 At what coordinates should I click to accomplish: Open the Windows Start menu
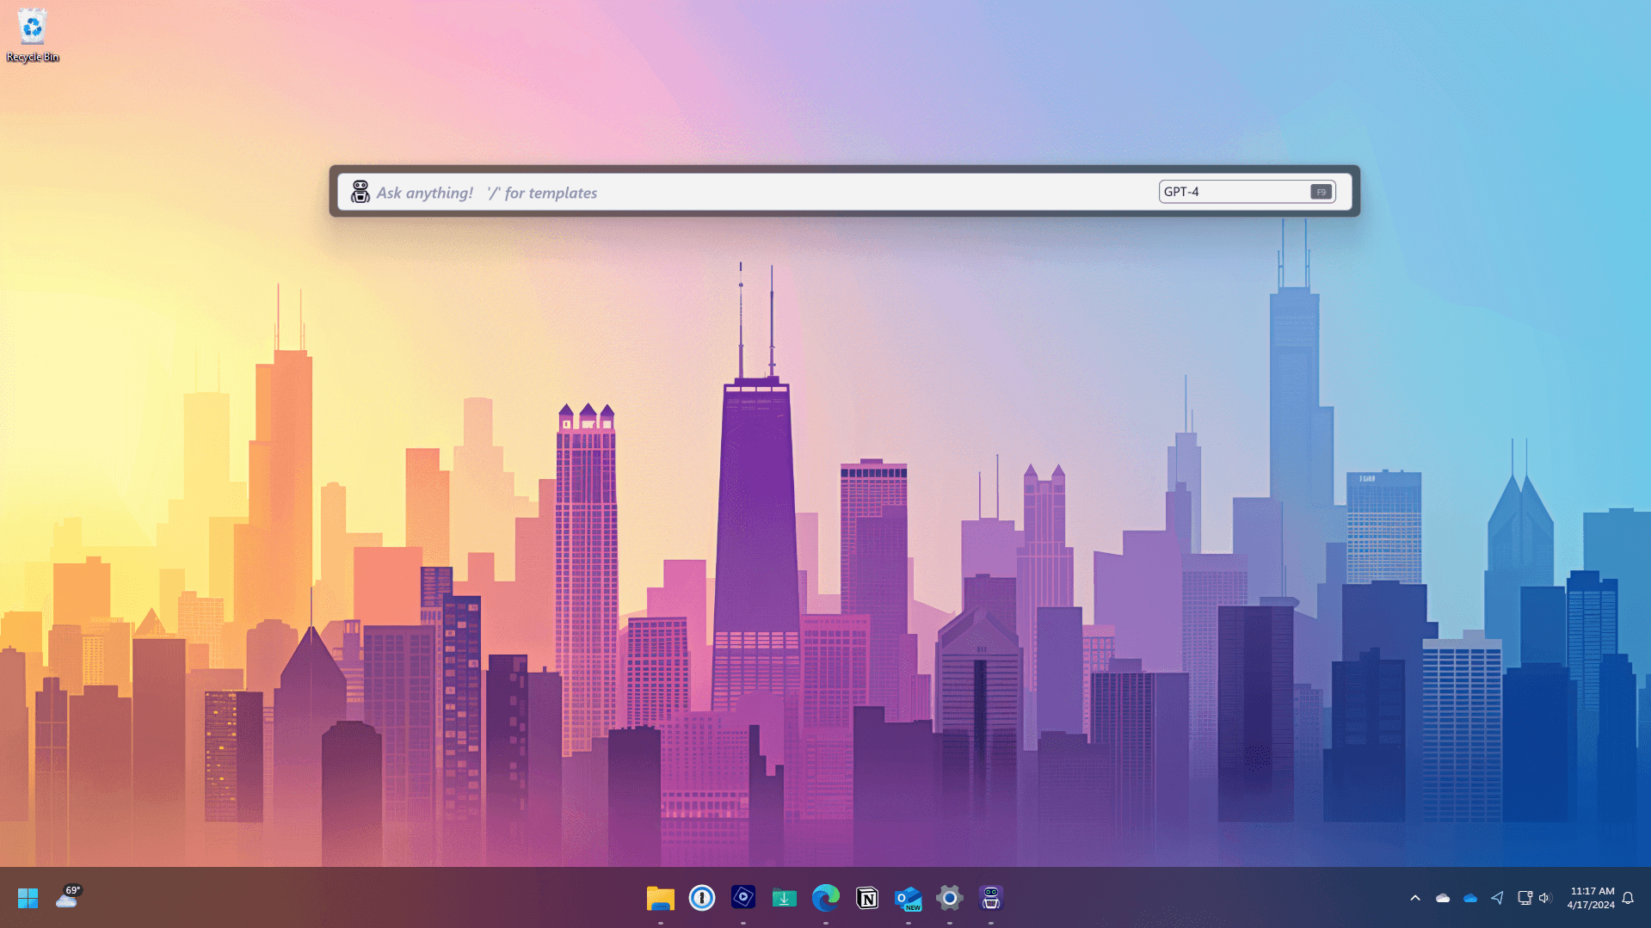click(x=28, y=898)
